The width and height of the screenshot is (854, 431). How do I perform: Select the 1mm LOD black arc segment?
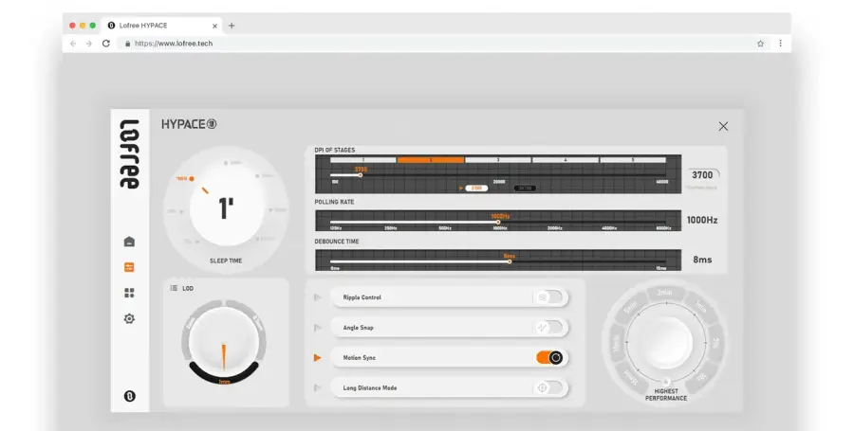pyautogui.click(x=224, y=375)
